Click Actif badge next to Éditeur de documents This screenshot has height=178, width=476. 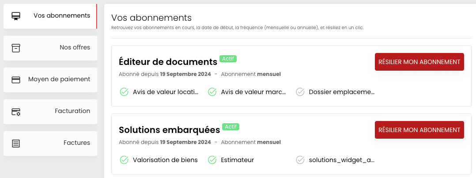[x=228, y=59]
